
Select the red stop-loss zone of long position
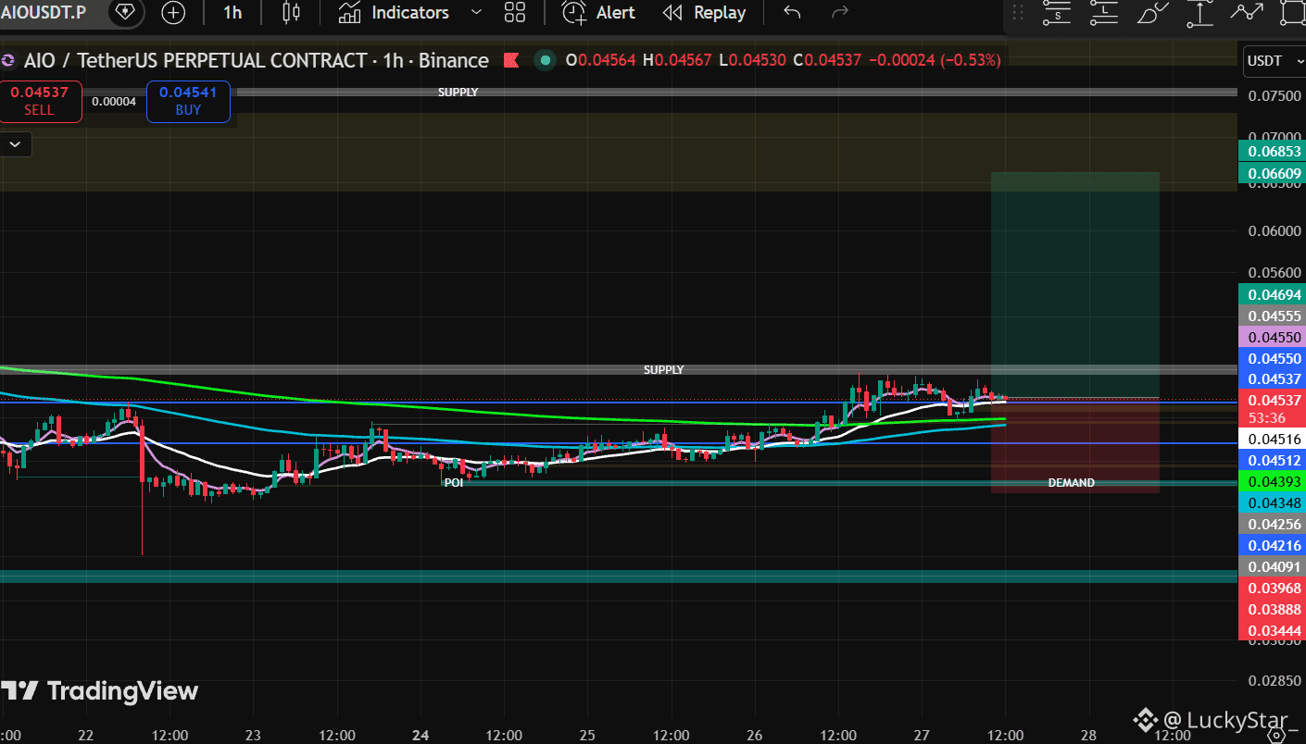point(1075,445)
